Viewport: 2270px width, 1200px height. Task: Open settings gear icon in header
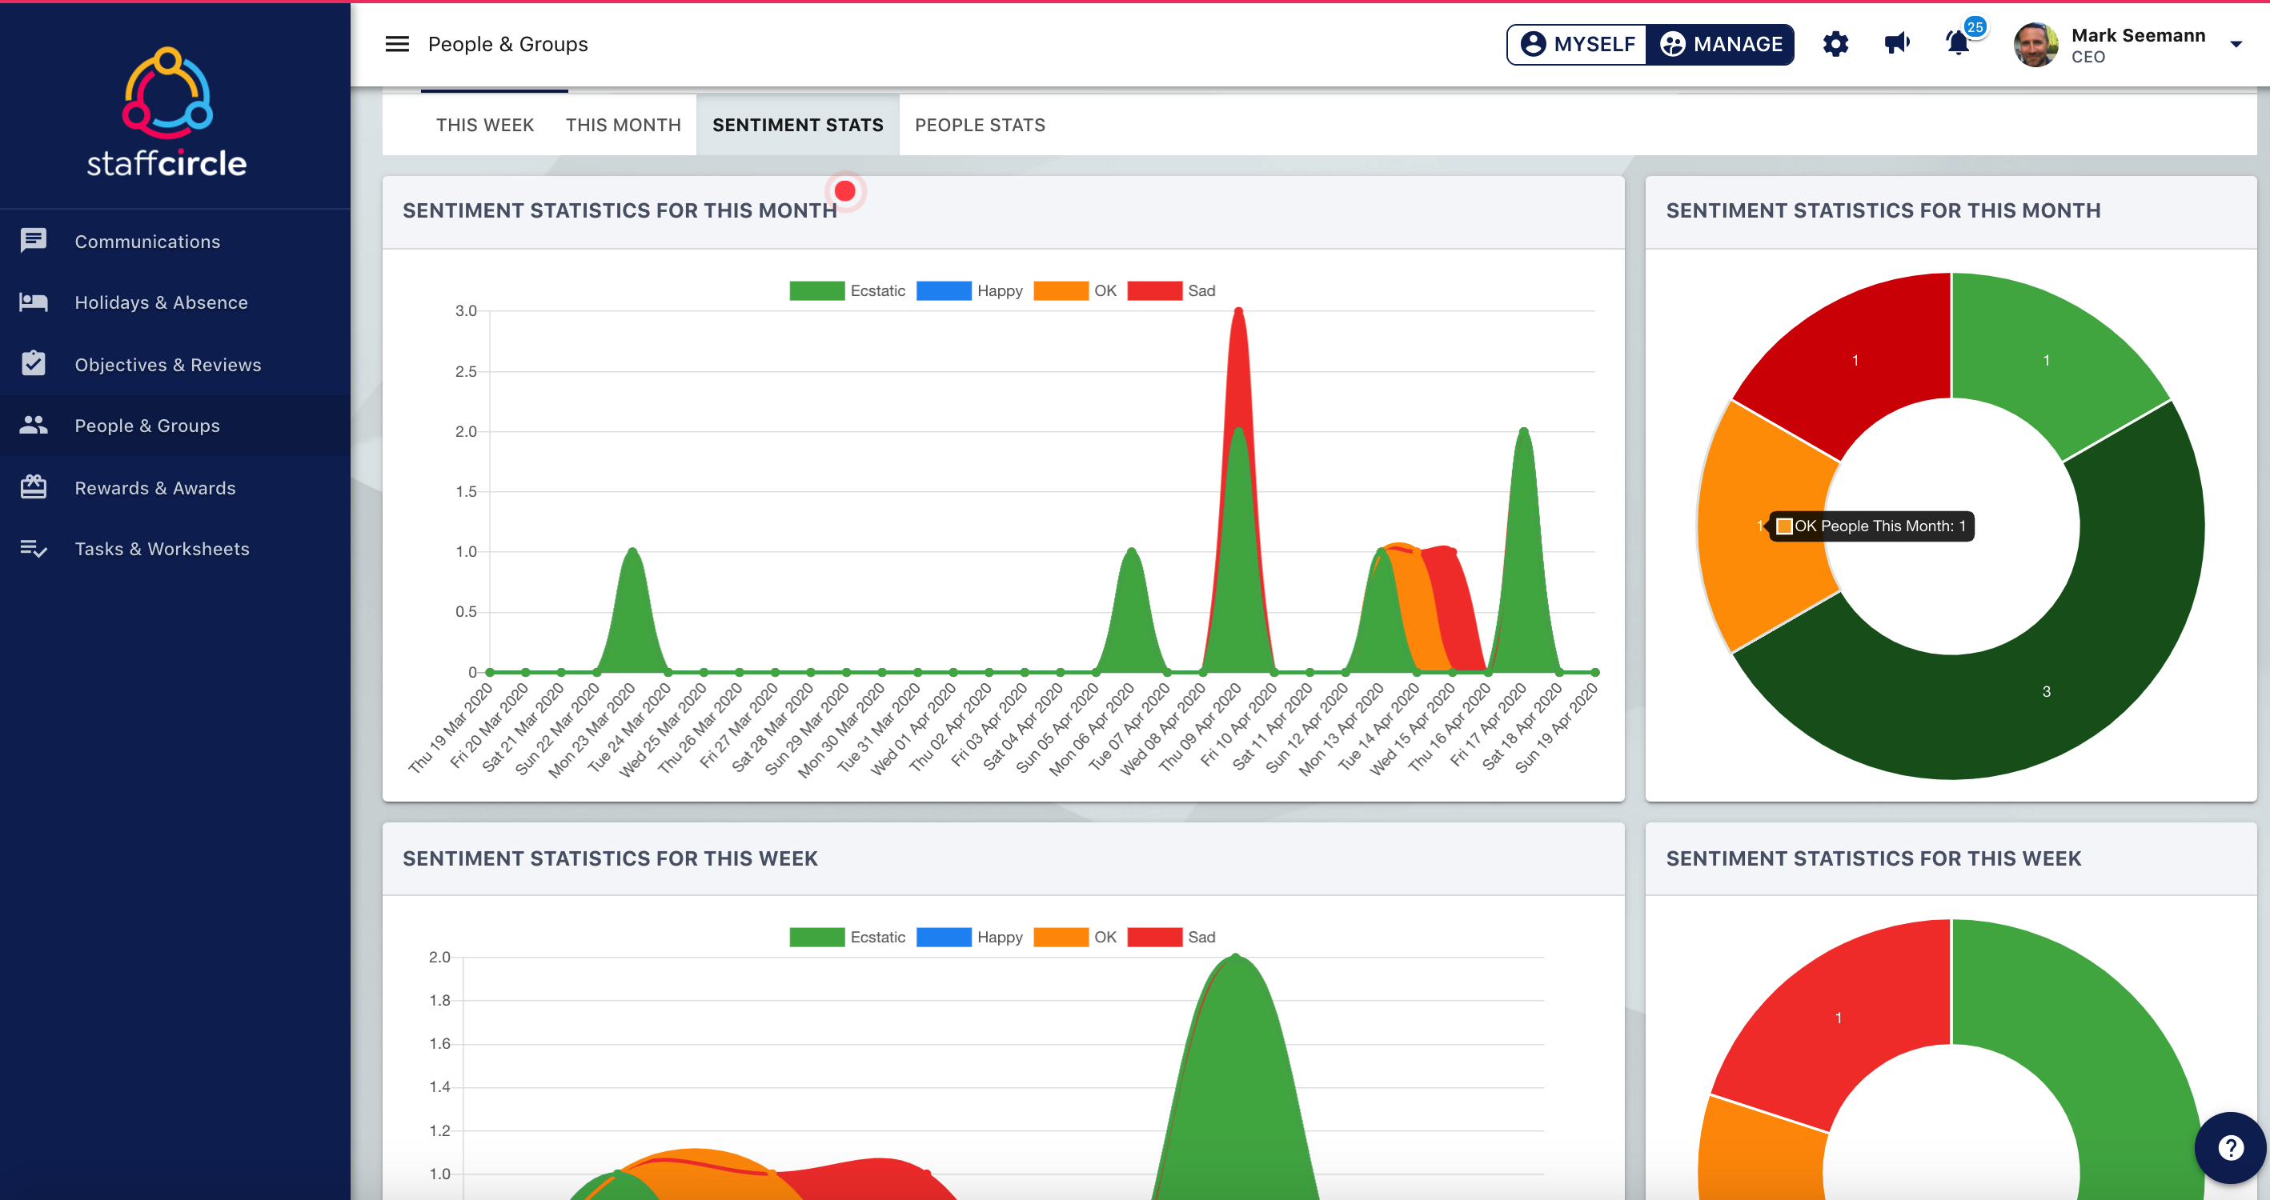click(x=1835, y=44)
